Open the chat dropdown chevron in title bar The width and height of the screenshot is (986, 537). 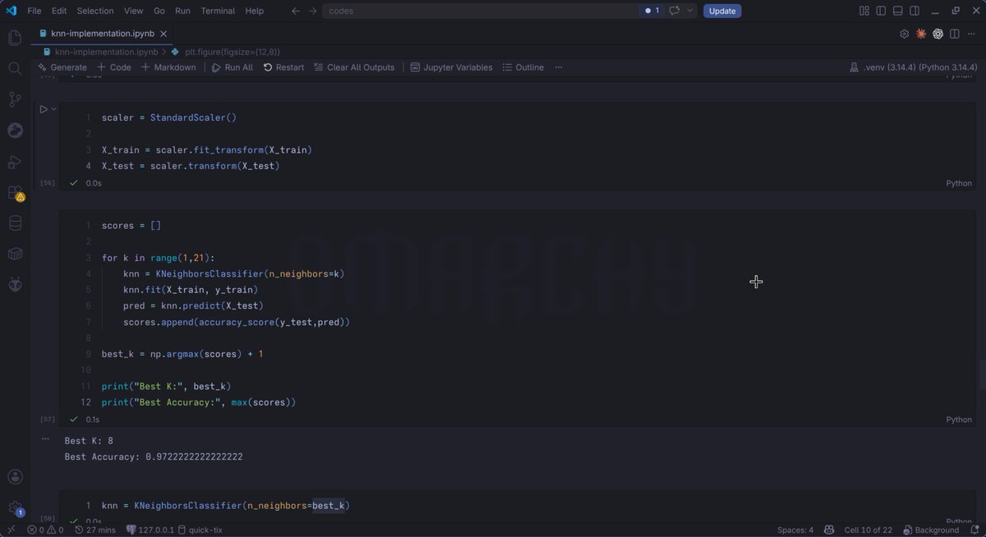click(x=690, y=11)
